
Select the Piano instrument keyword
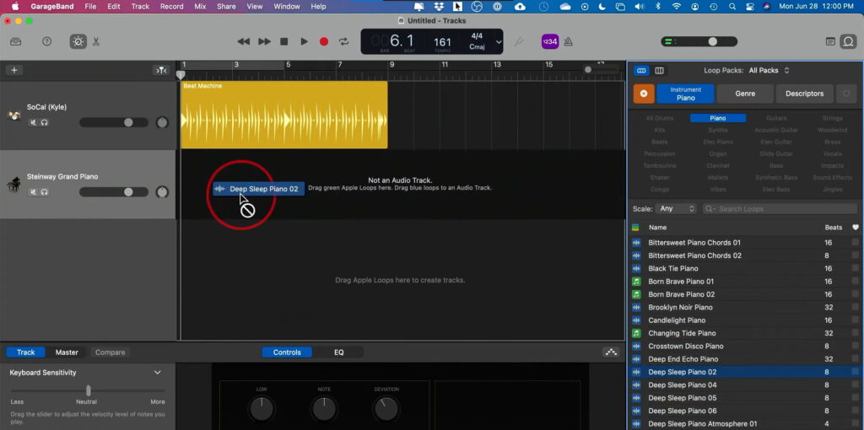[x=718, y=118]
